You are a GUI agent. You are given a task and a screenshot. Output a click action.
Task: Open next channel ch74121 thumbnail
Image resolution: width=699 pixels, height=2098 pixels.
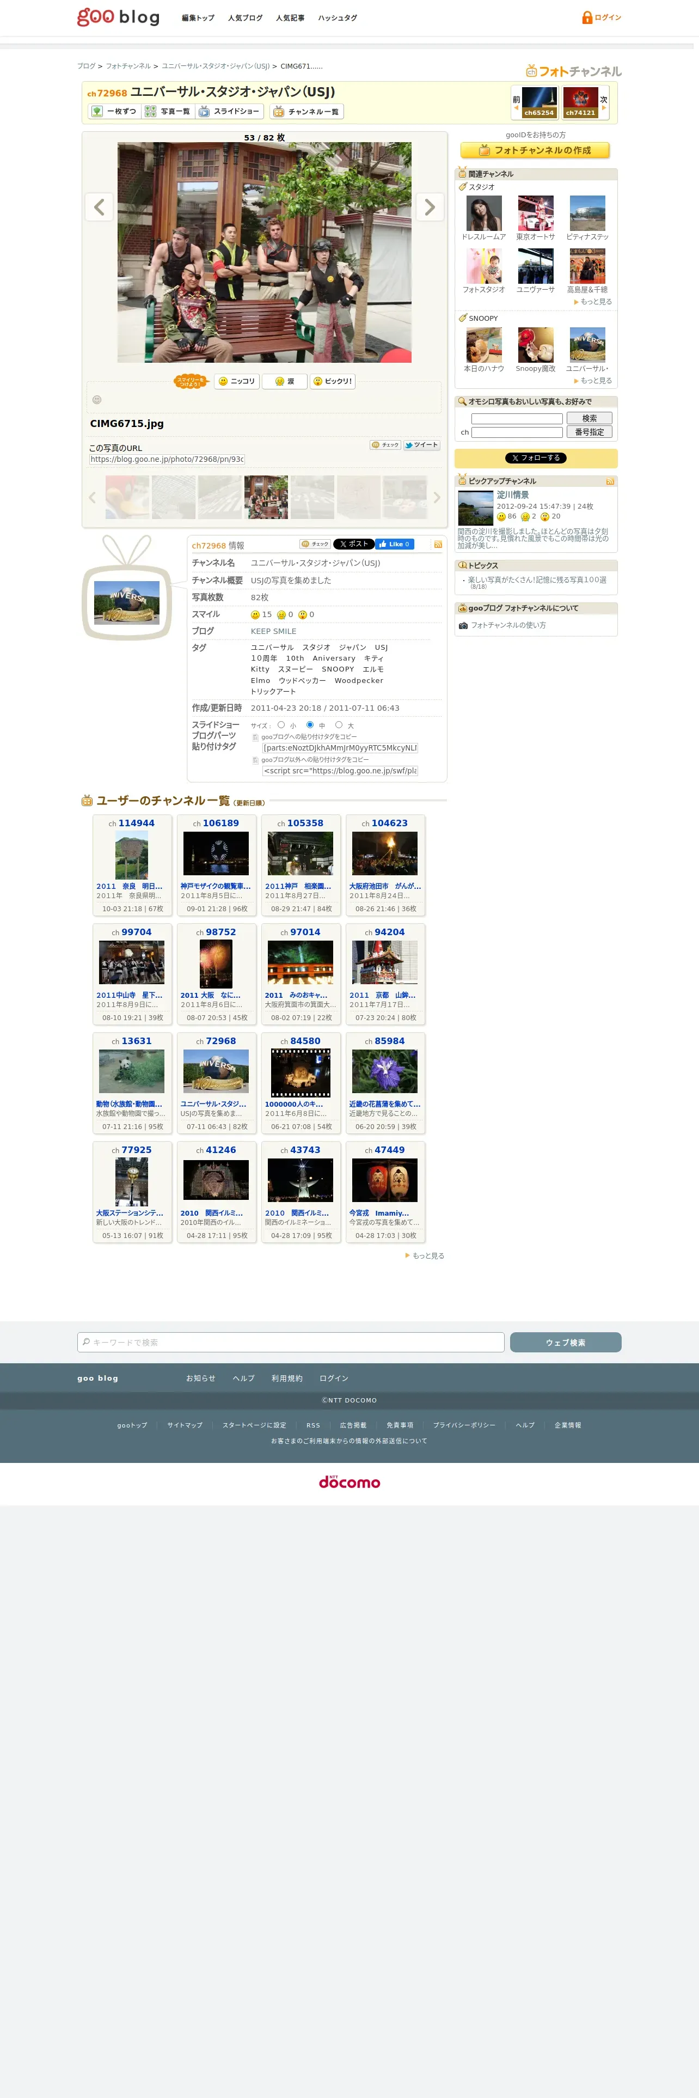pyautogui.click(x=580, y=102)
